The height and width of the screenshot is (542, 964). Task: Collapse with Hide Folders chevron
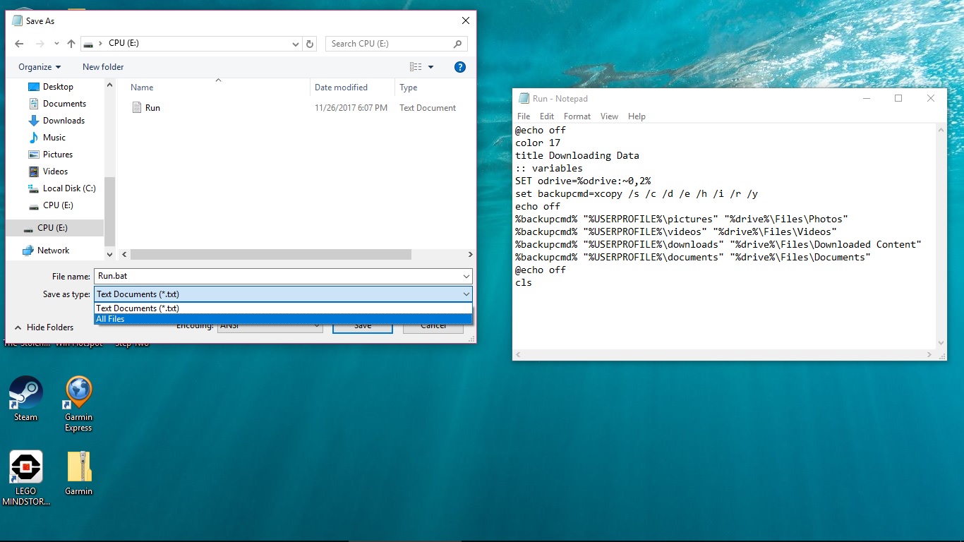point(18,327)
